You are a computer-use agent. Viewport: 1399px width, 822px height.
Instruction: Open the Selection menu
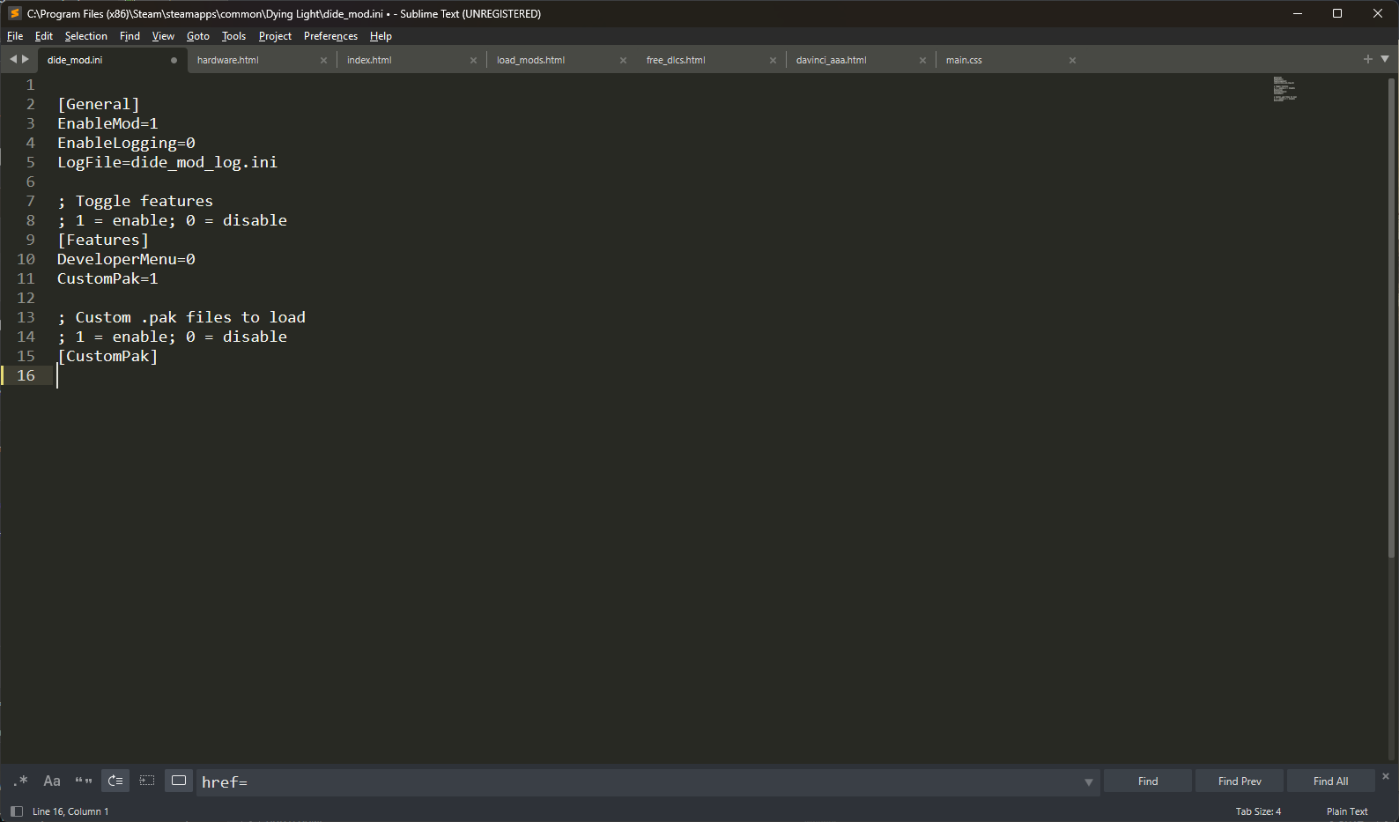[x=86, y=36]
